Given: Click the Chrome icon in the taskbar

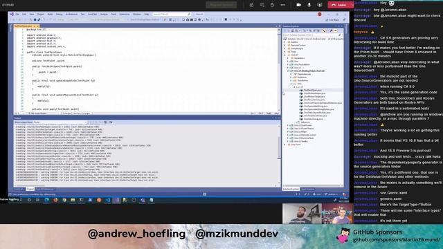Looking at the screenshot, I should coord(64,200).
